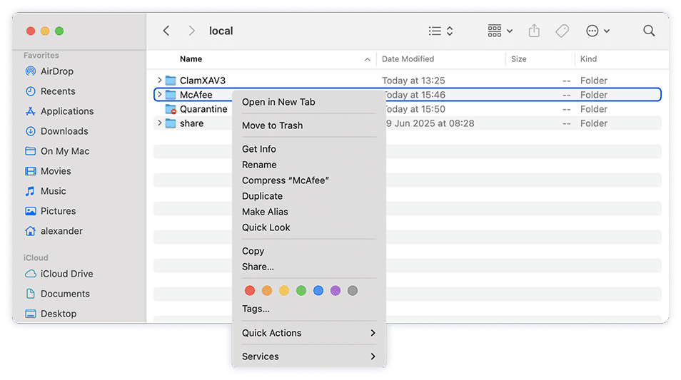Expand the McAfee folder

(x=159, y=95)
